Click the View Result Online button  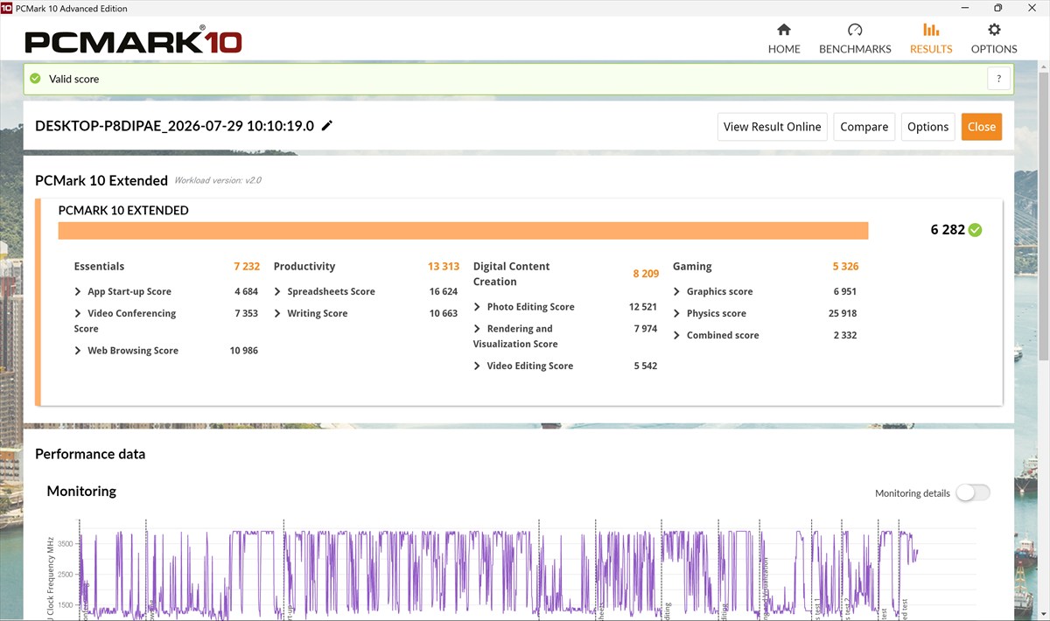(772, 127)
